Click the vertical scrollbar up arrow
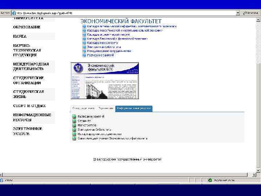 tap(258, 20)
